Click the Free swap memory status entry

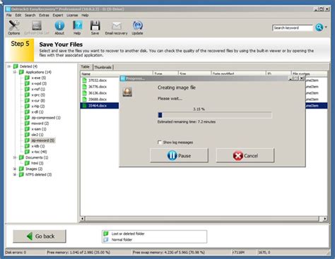pos(168,252)
